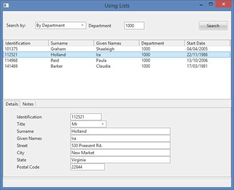234x190 pixels.
Task: Sort by the Surname column header
Action: [x=71, y=43]
